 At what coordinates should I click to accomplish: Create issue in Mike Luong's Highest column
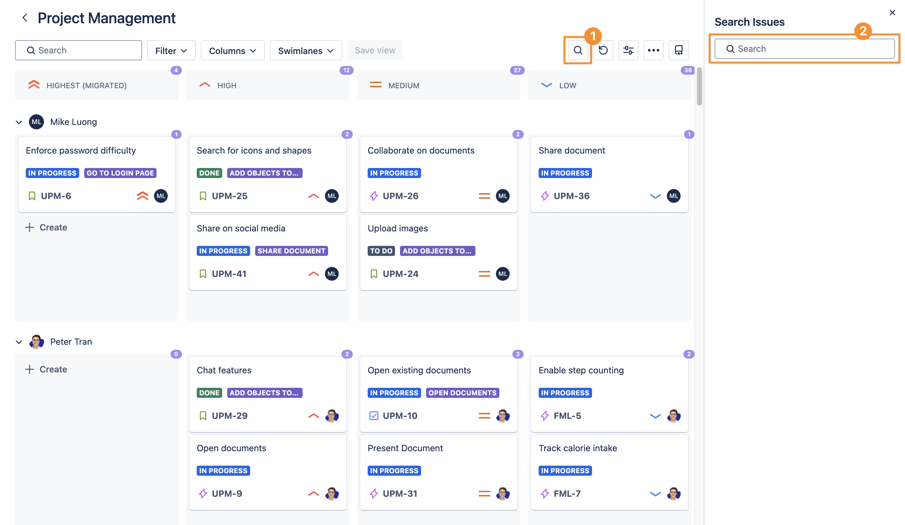point(46,227)
